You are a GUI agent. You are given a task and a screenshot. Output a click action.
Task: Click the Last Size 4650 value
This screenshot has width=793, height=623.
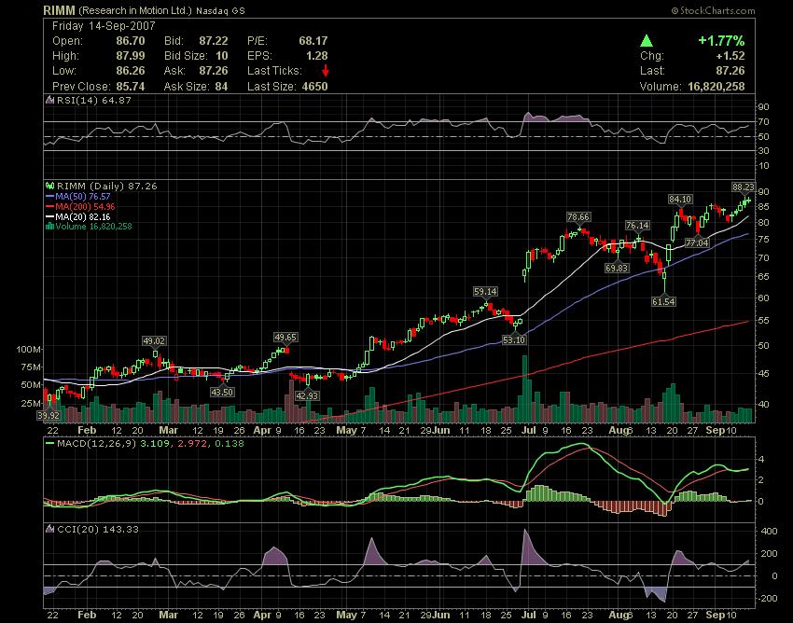click(x=314, y=87)
